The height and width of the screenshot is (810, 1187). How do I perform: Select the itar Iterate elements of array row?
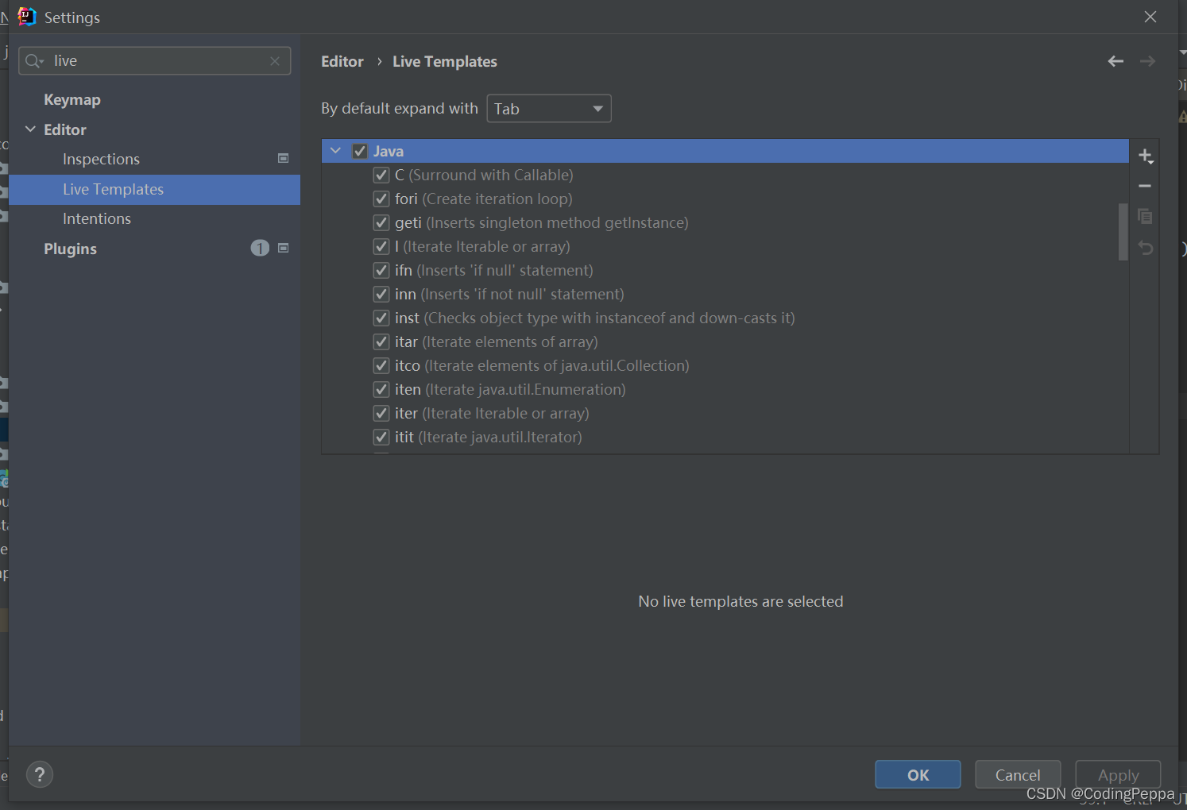[725, 341]
